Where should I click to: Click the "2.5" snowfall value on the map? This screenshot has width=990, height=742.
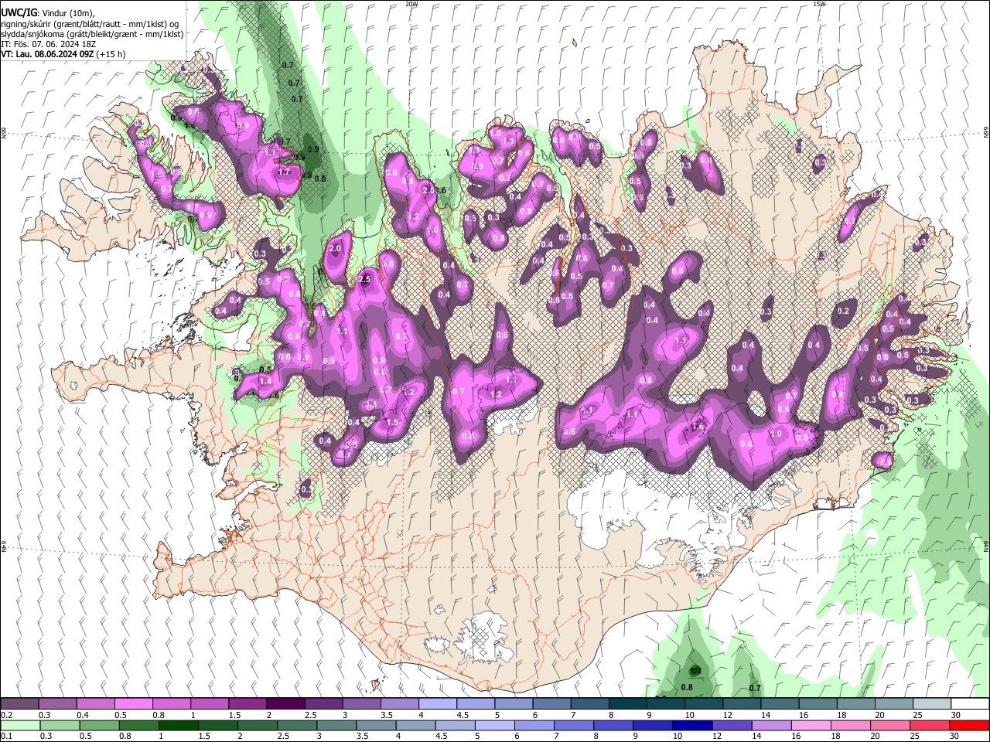click(365, 279)
